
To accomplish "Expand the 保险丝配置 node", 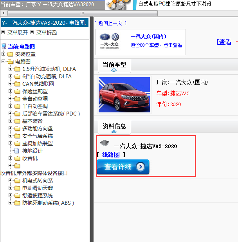I will tap(10, 91).
